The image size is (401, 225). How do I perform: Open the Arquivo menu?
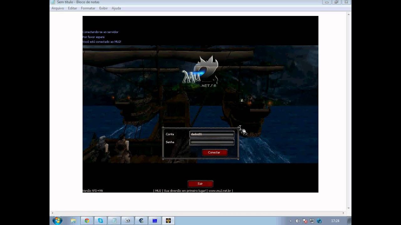click(58, 8)
